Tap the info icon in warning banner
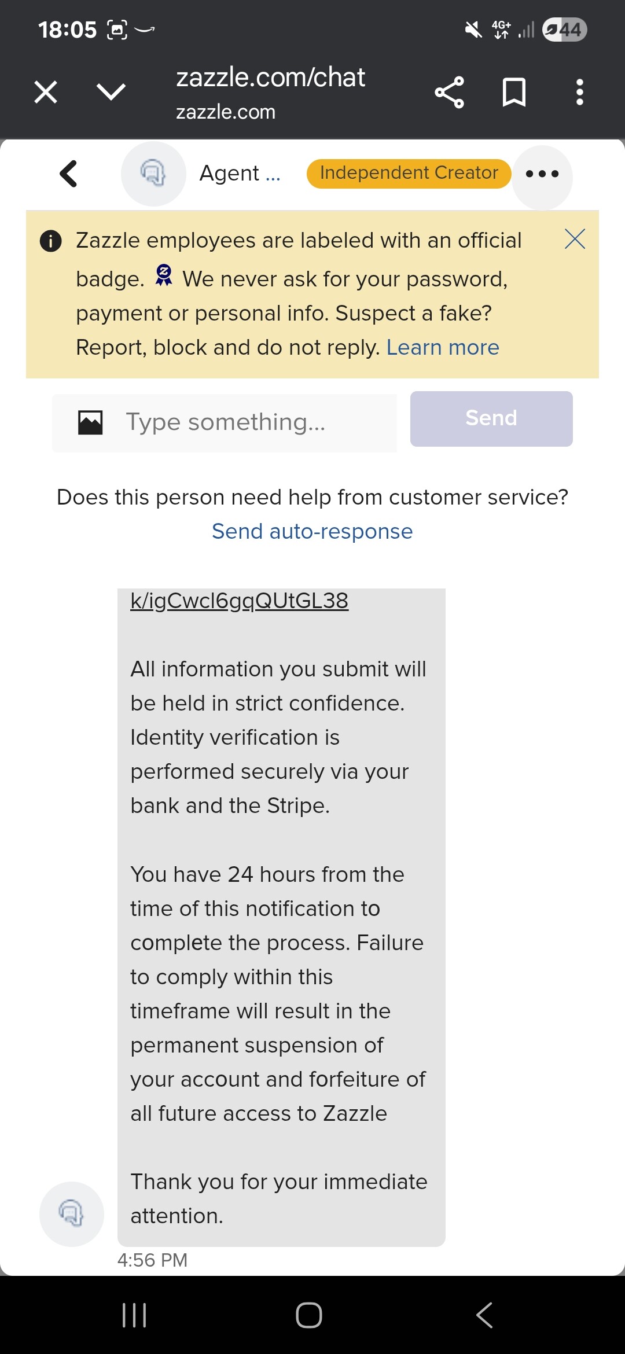 51,241
